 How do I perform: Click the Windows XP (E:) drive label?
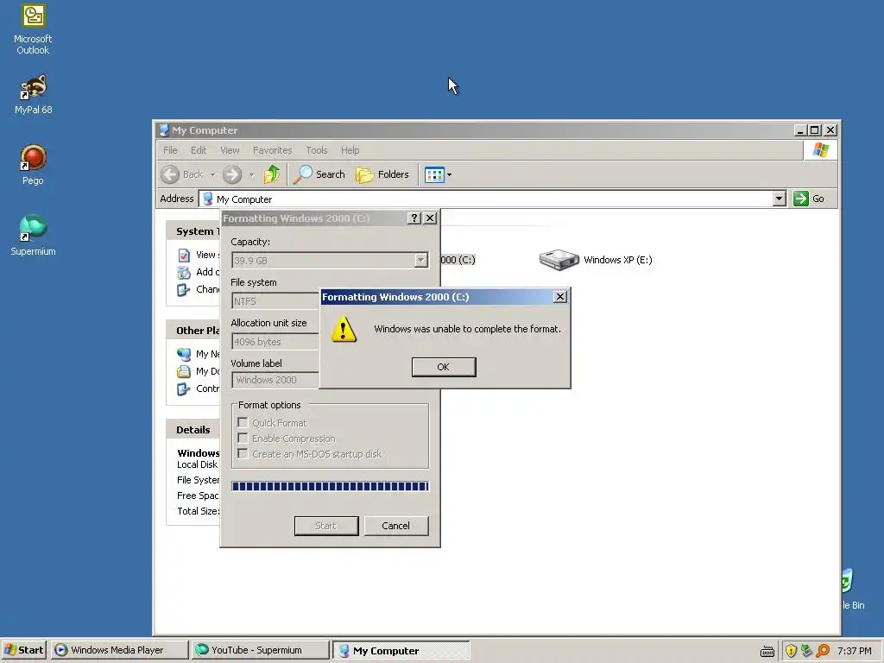coord(618,260)
